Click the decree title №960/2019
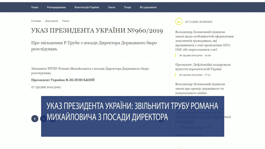This screenshot has width=265, height=149. click(x=97, y=31)
